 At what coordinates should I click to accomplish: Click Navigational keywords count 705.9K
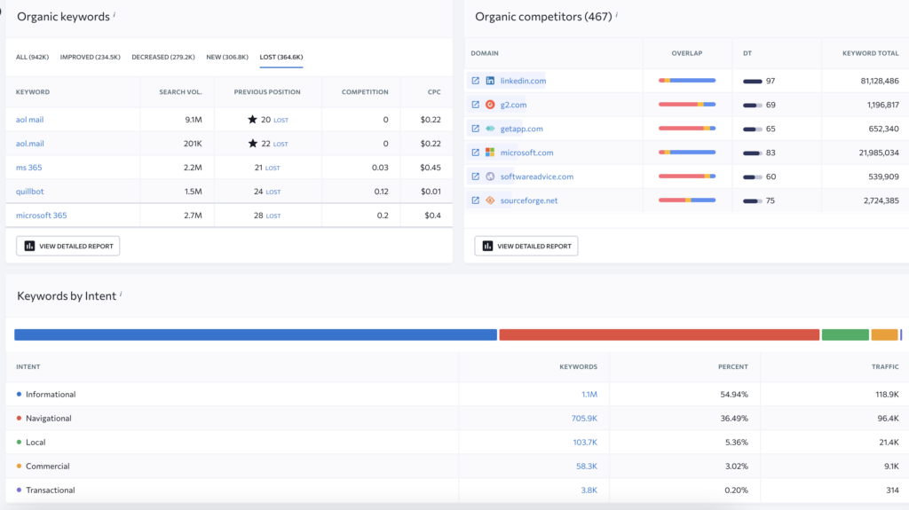(x=584, y=418)
